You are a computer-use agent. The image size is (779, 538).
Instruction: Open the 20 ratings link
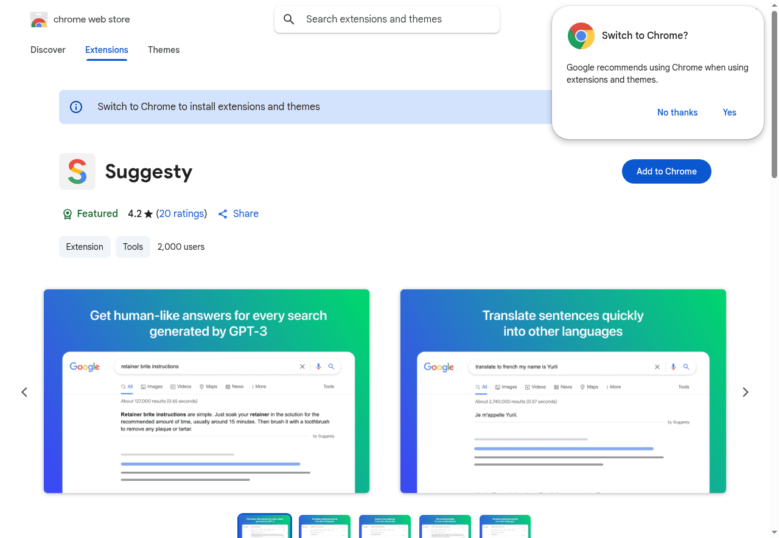click(181, 213)
